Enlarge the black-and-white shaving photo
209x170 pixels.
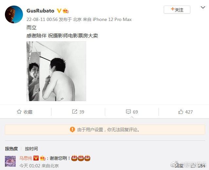point(56,71)
